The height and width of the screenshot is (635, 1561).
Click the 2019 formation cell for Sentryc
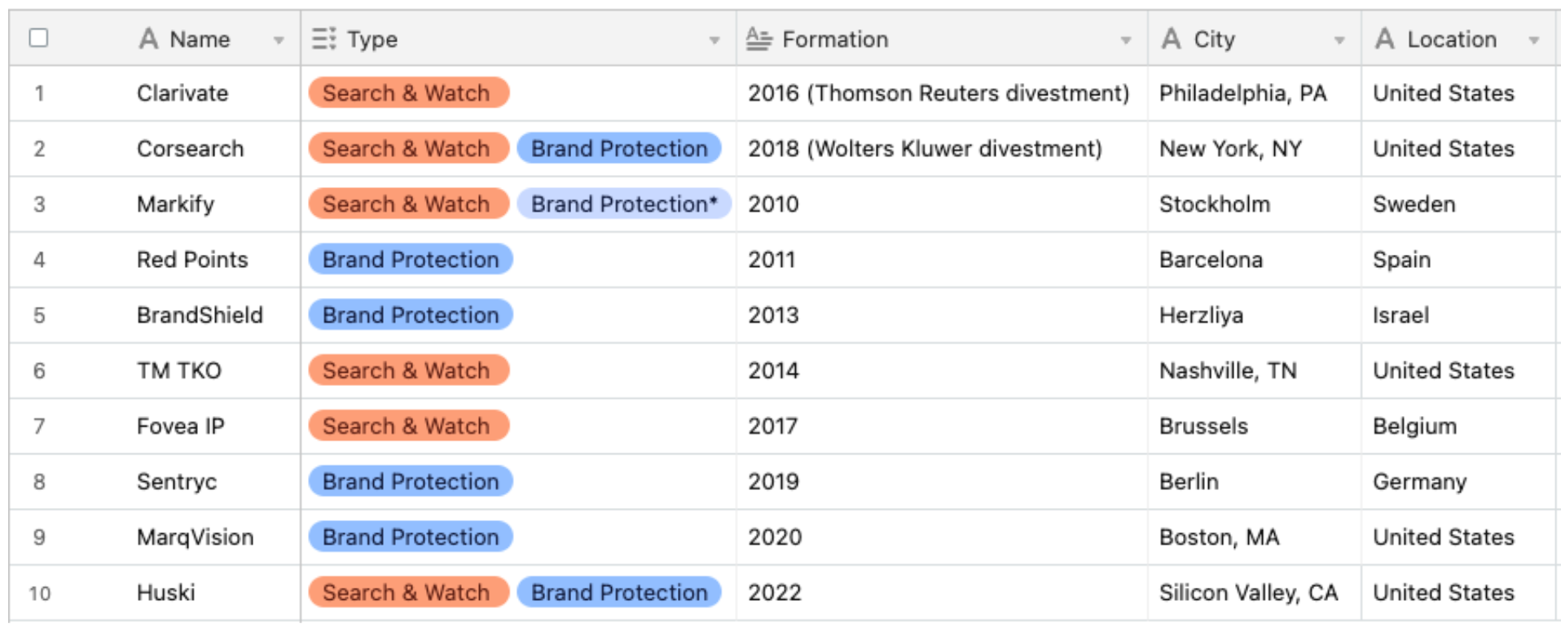774,481
